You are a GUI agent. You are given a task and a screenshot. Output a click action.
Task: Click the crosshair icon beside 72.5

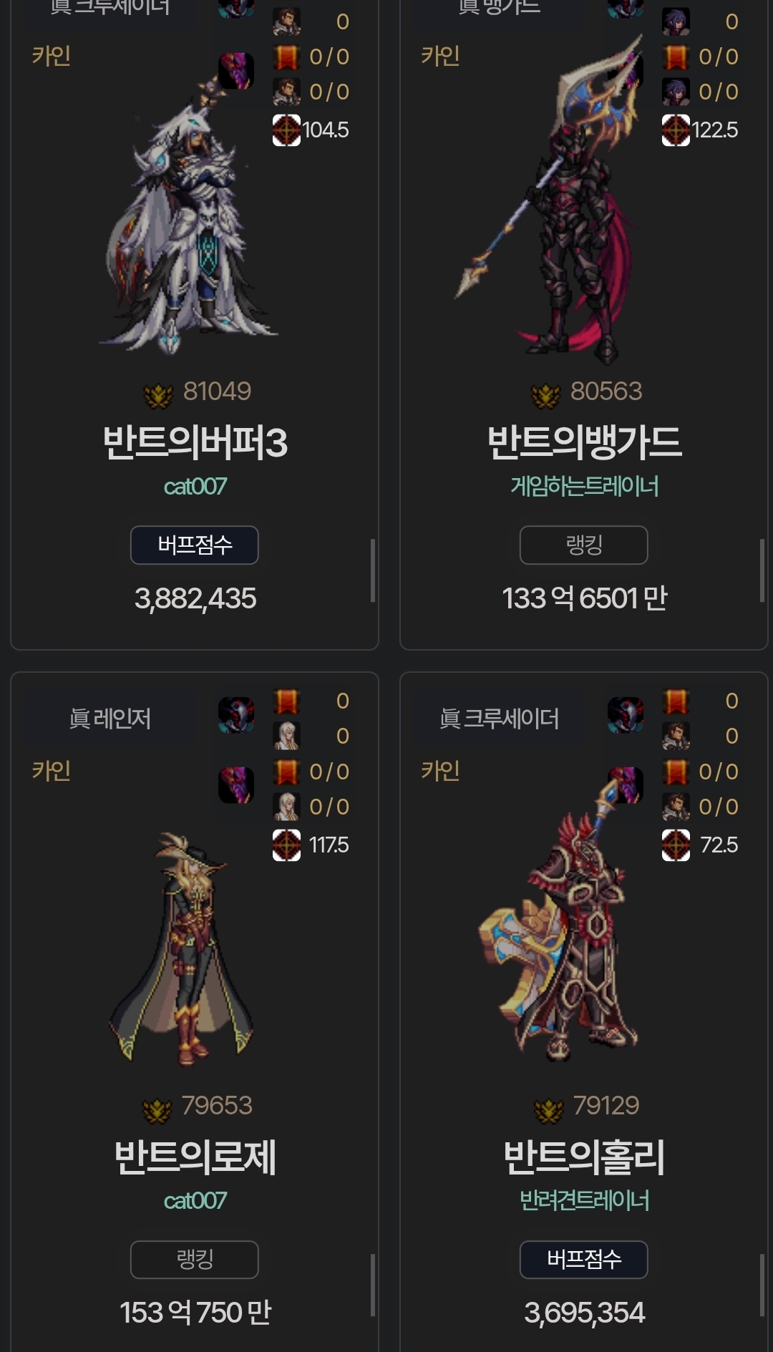coord(676,845)
